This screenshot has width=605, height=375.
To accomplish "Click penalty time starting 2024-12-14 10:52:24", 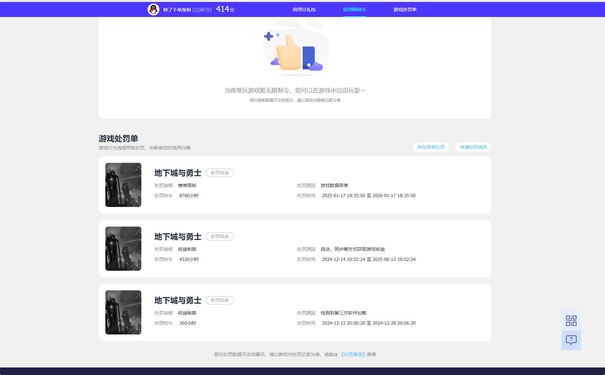I will click(369, 259).
